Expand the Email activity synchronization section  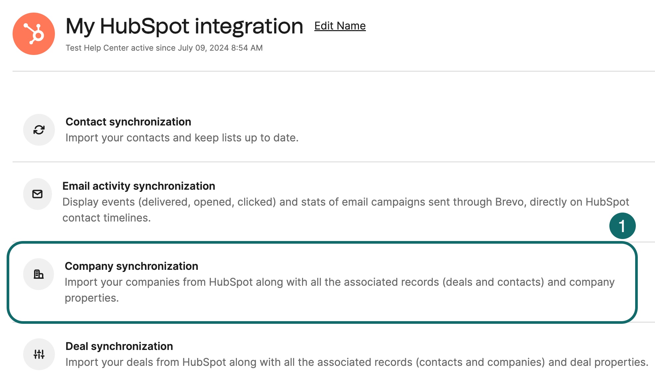coord(232,199)
